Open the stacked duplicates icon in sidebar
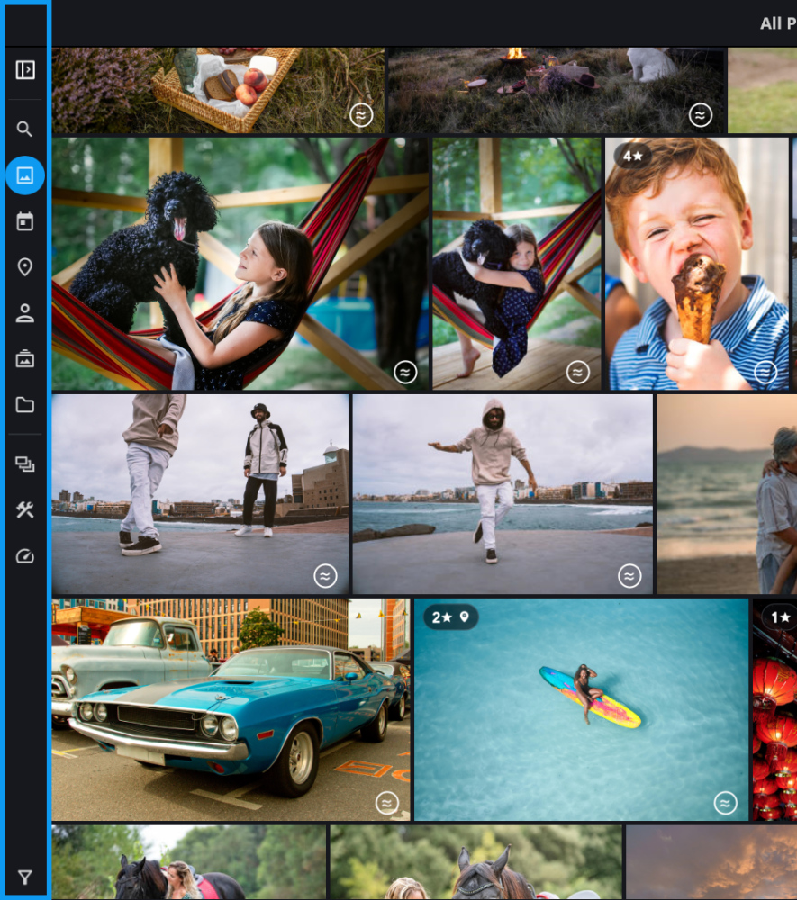 click(x=24, y=463)
